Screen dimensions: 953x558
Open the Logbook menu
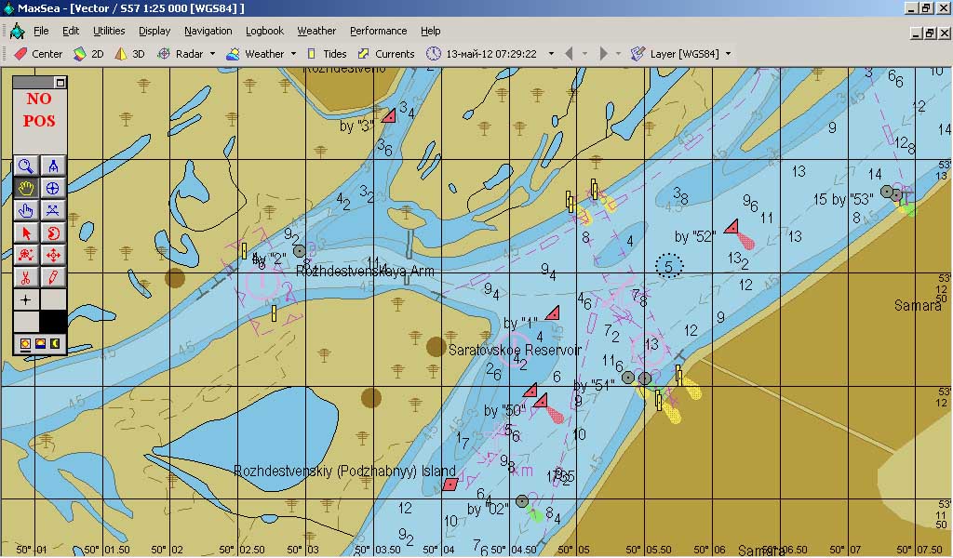pyautogui.click(x=264, y=31)
